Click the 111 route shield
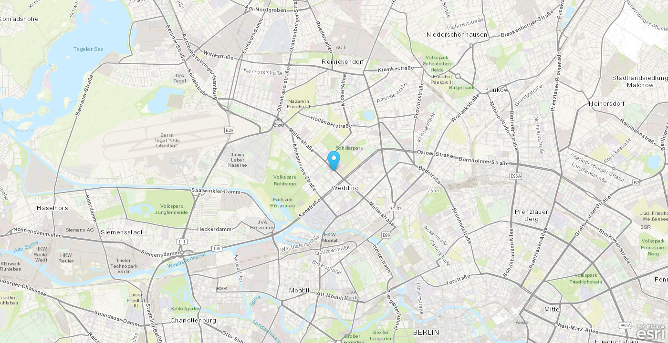The height and width of the screenshot is (343, 668). [x=182, y=242]
